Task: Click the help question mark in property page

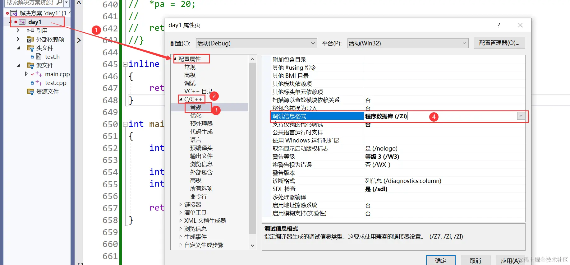Action: coord(499,25)
